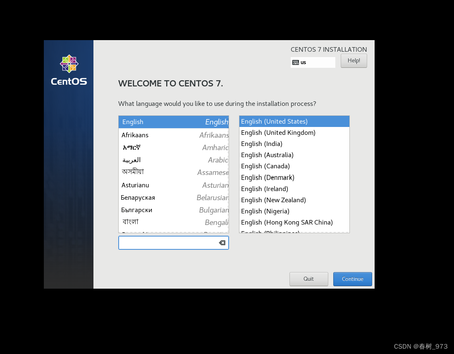
Task: Choose English (United Kingdom) locale
Action: (x=294, y=133)
